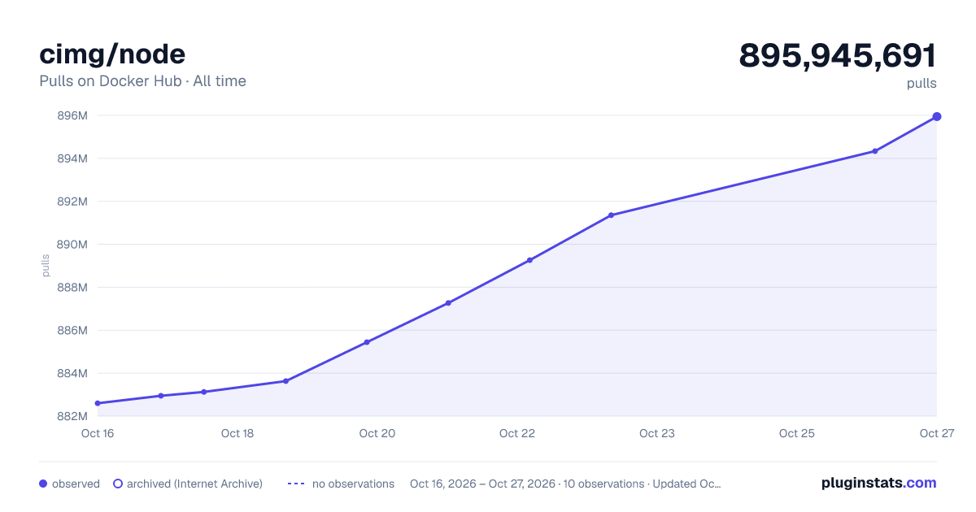Click the filled 'observed' legend dot
Image resolution: width=976 pixels, height=512 pixels.
(x=43, y=484)
